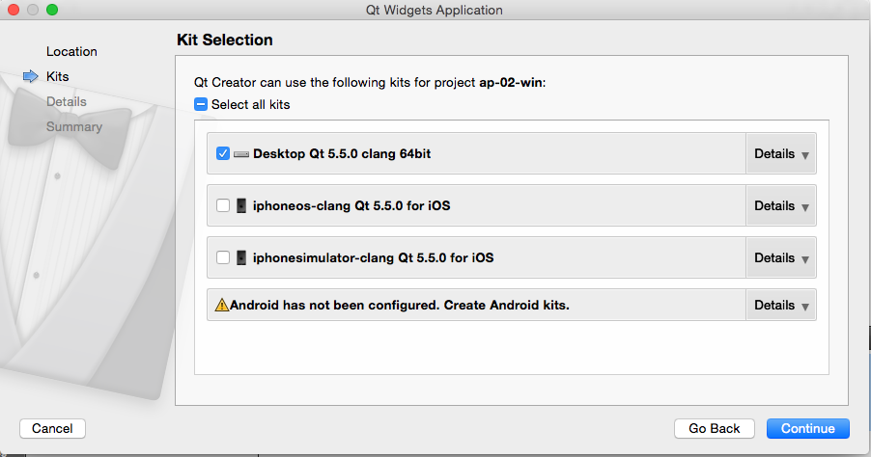Click the phone icon beside iphoneos-clang
Screen dimensions: 871x457
[241, 205]
